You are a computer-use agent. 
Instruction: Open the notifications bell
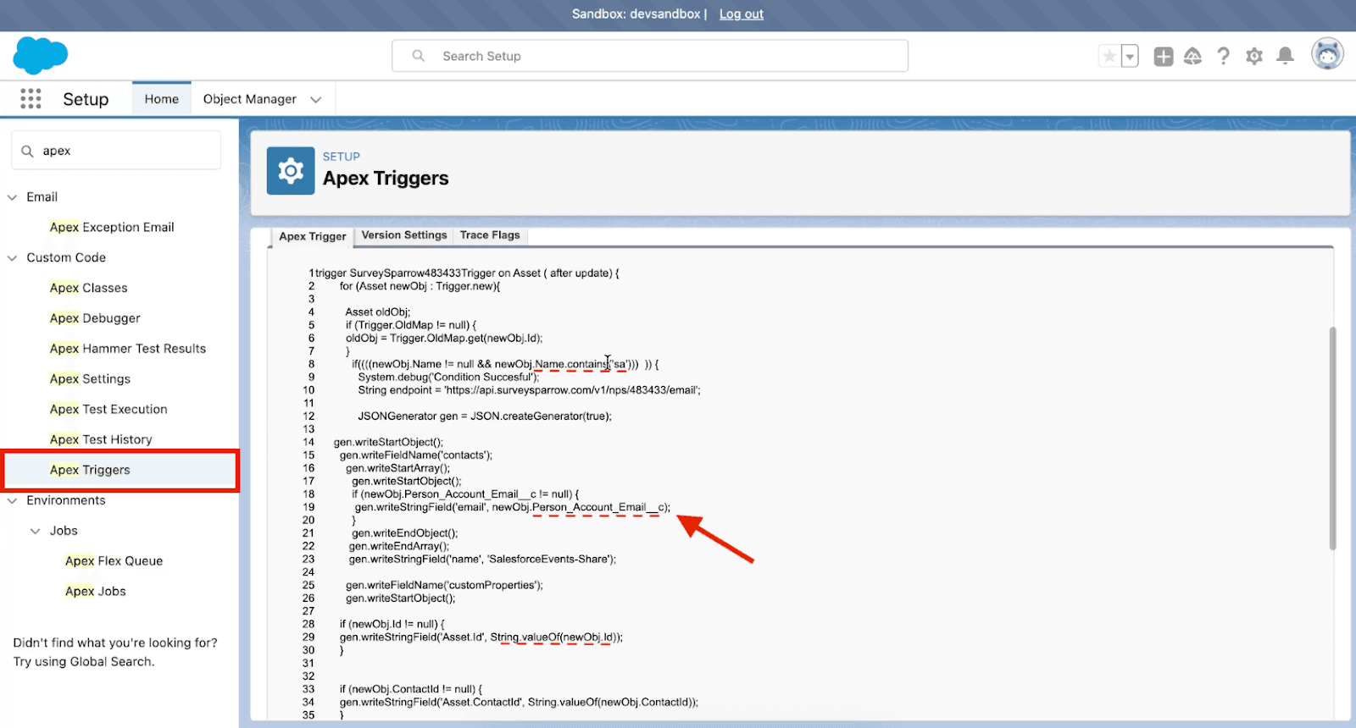[1285, 57]
